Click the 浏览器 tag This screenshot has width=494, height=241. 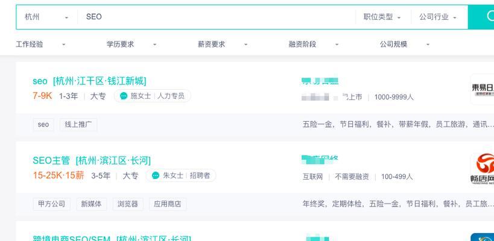click(128, 204)
